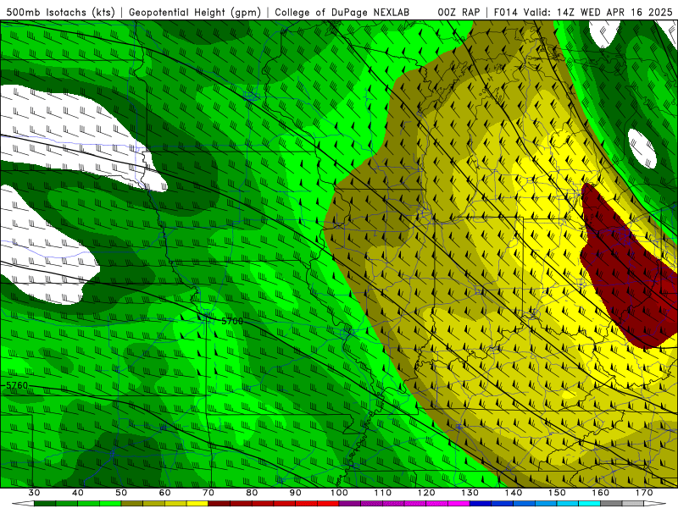Click the 90 knot legend label
Screen dimensions: 678x508
296,493
